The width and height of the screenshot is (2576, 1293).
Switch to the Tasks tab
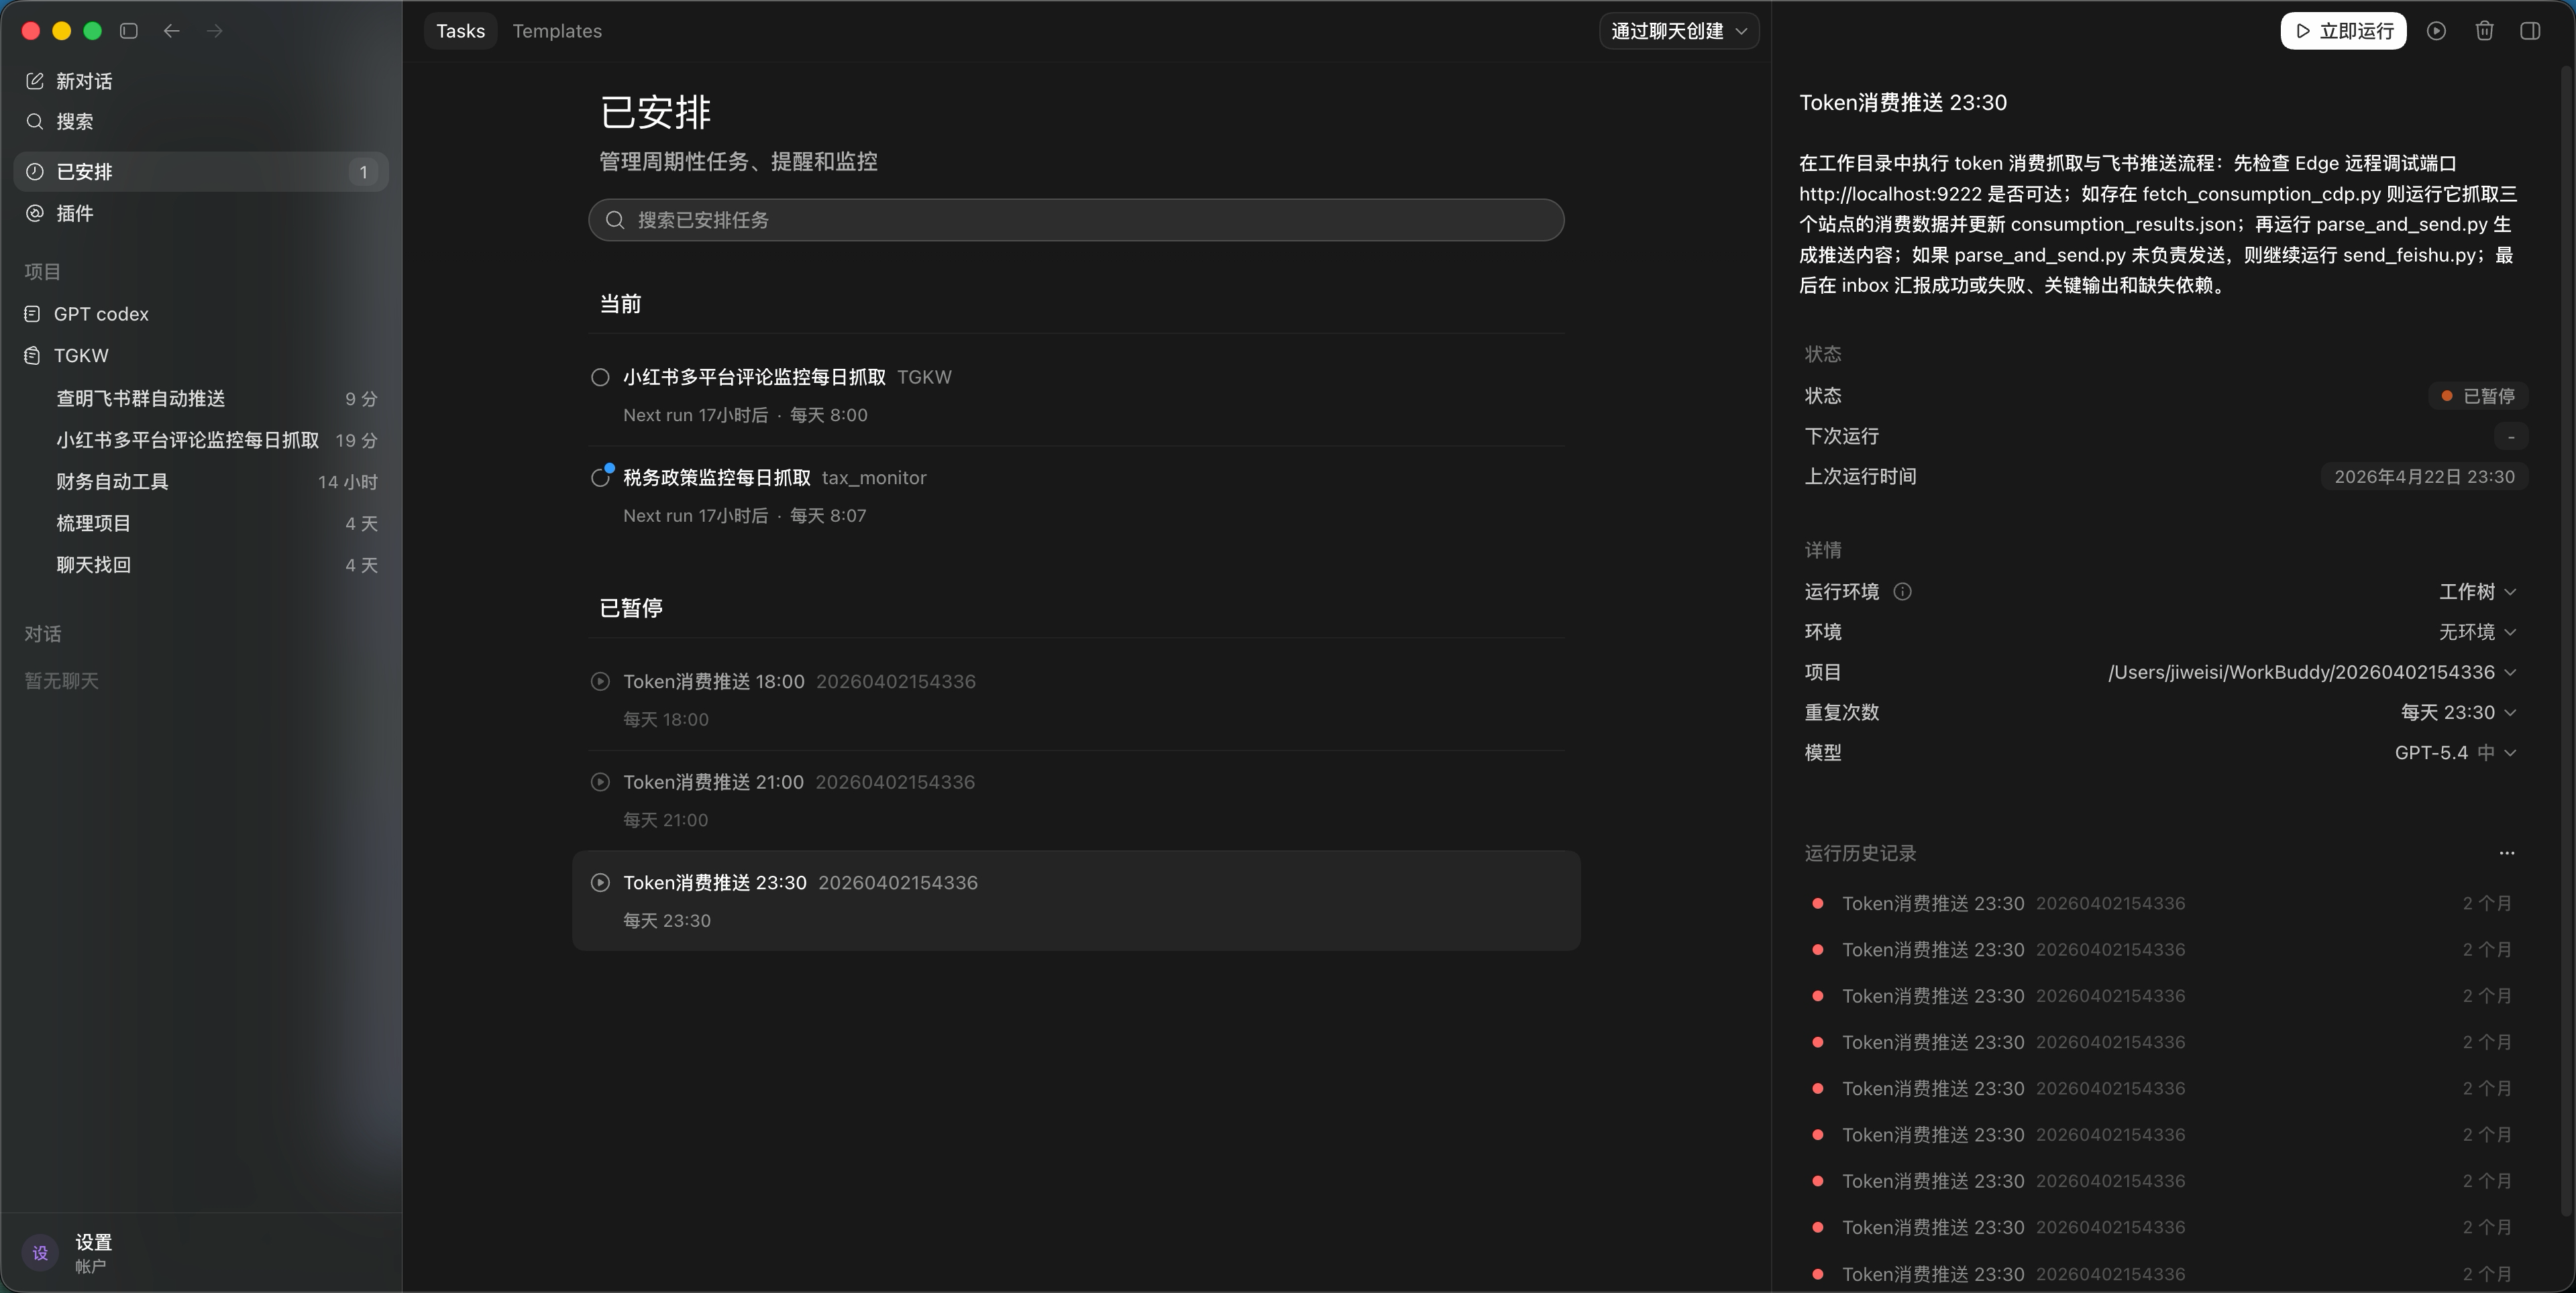460,31
